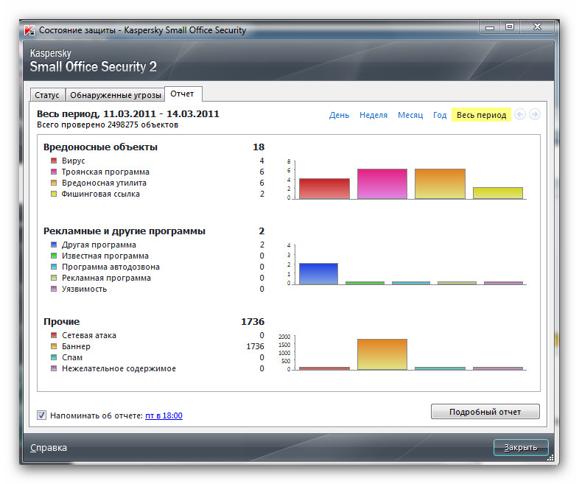Open Подробный отчет detailed report
Screen dimensions: 579x484
coord(485,412)
